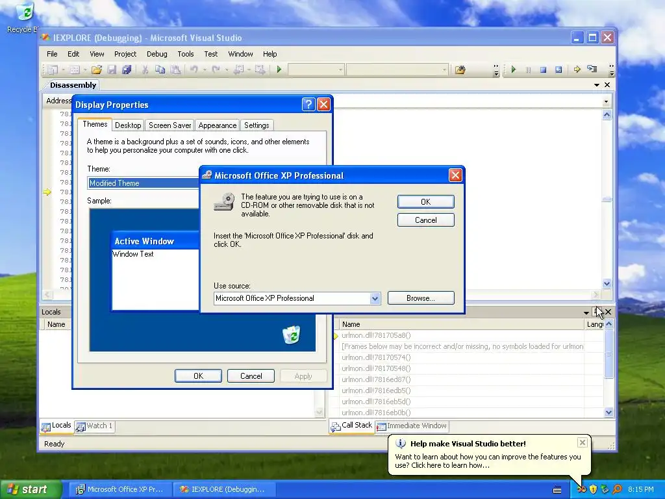Click the Break All pause icon
Image resolution: width=665 pixels, height=499 pixels.
click(529, 70)
